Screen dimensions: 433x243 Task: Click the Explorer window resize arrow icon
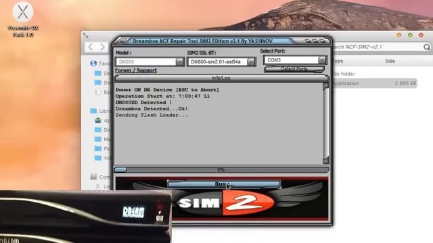tap(86, 35)
